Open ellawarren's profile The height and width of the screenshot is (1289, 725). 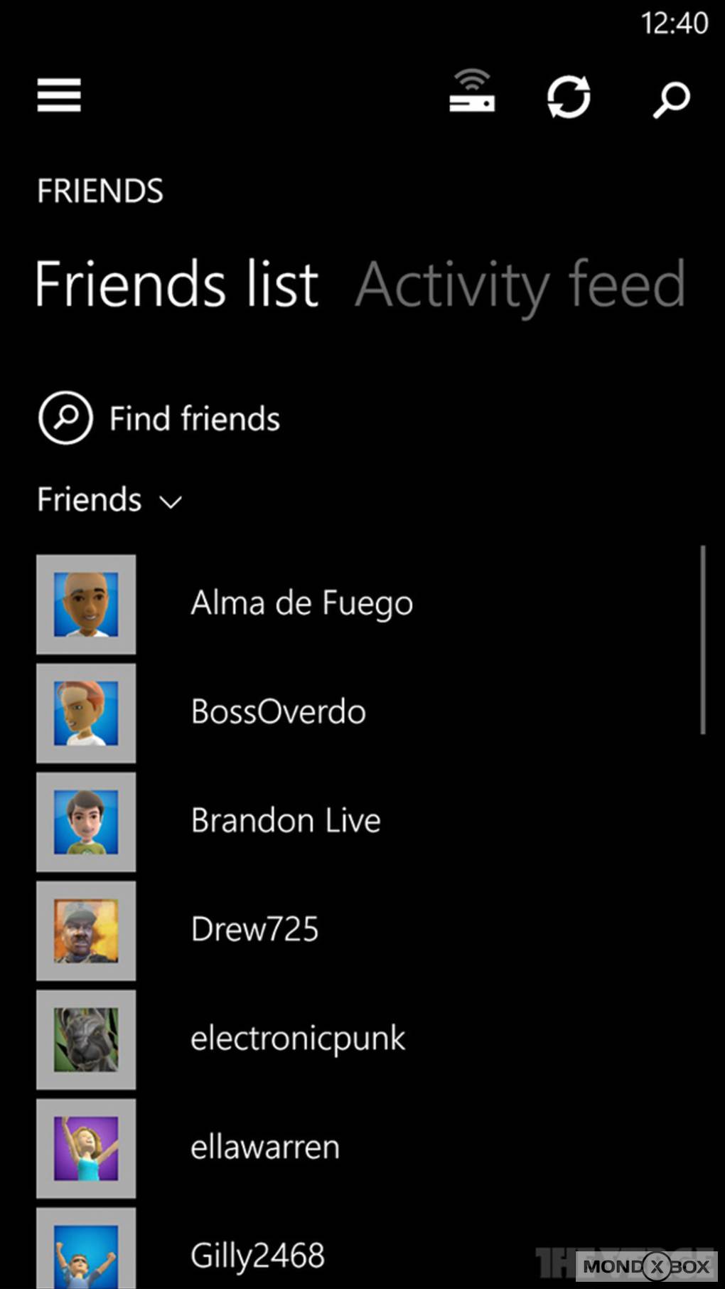click(x=265, y=1147)
